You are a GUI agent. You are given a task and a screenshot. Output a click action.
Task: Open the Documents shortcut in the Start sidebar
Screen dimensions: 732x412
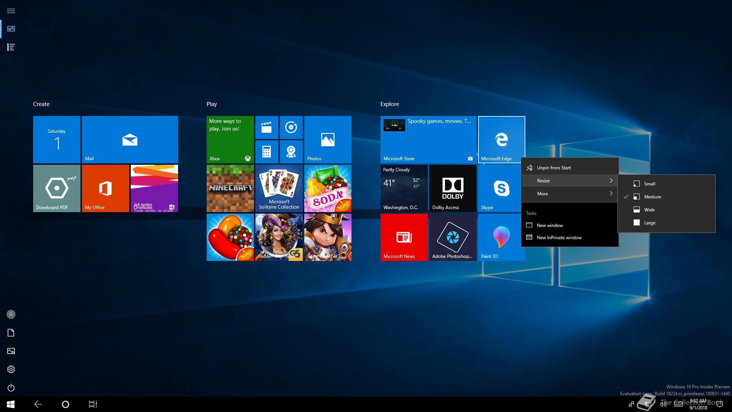click(11, 333)
